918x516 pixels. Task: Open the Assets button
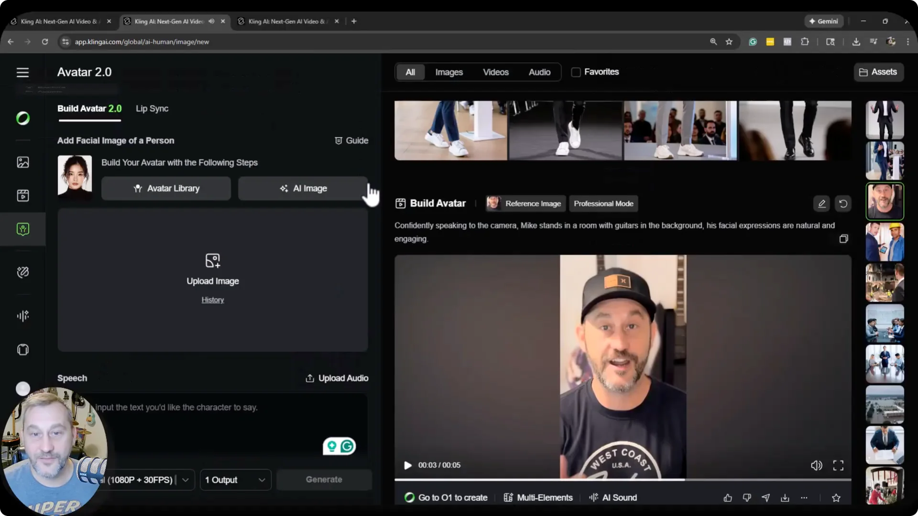(x=878, y=72)
